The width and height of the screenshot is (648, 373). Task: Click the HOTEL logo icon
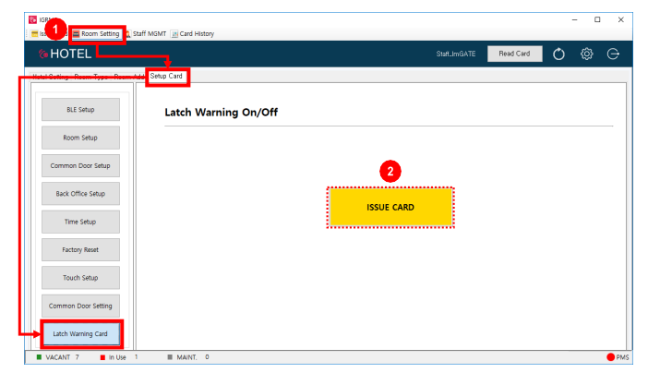[43, 54]
